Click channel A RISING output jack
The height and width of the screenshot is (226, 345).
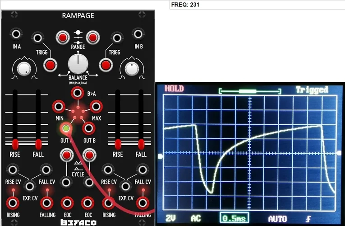13,203
